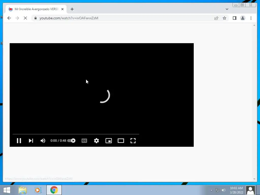The image size is (260, 195).
Task: Go forward in browser history
Action: (x=17, y=18)
